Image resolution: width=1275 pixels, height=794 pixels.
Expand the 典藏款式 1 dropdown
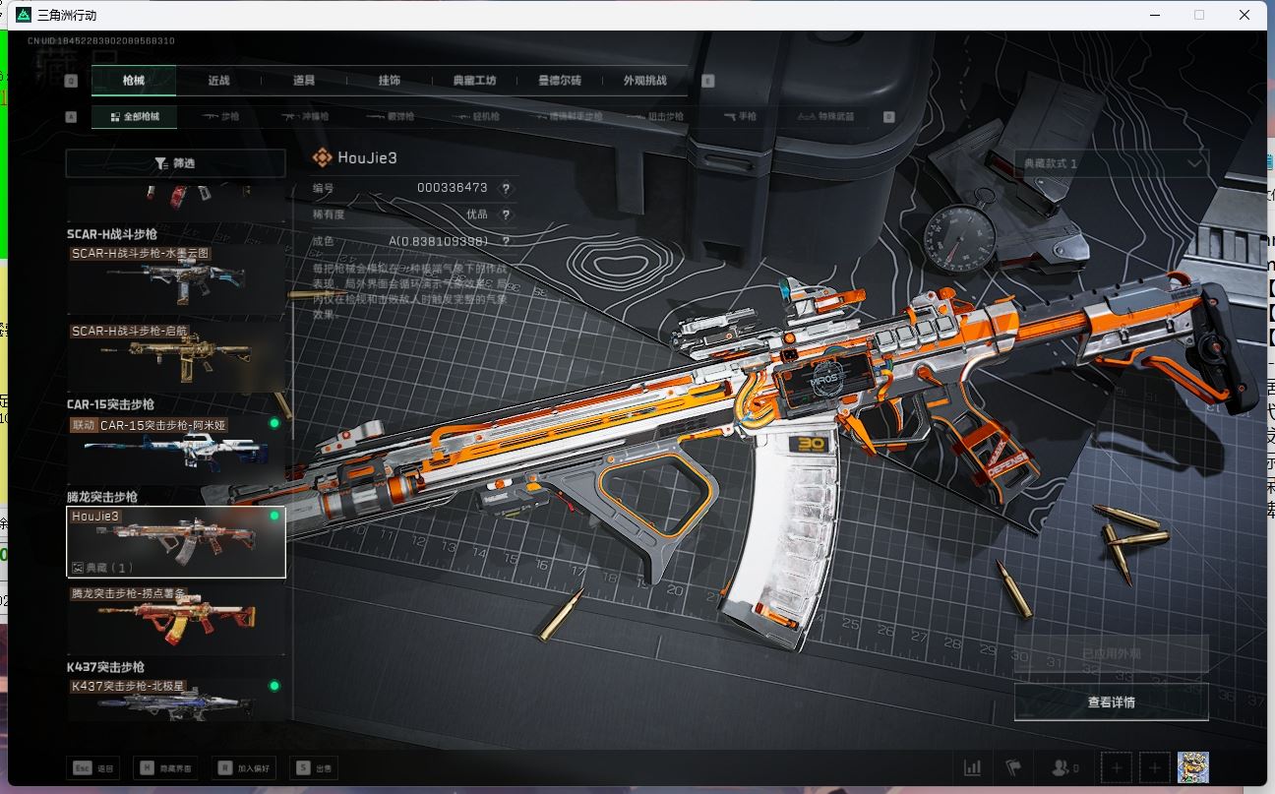(1111, 163)
